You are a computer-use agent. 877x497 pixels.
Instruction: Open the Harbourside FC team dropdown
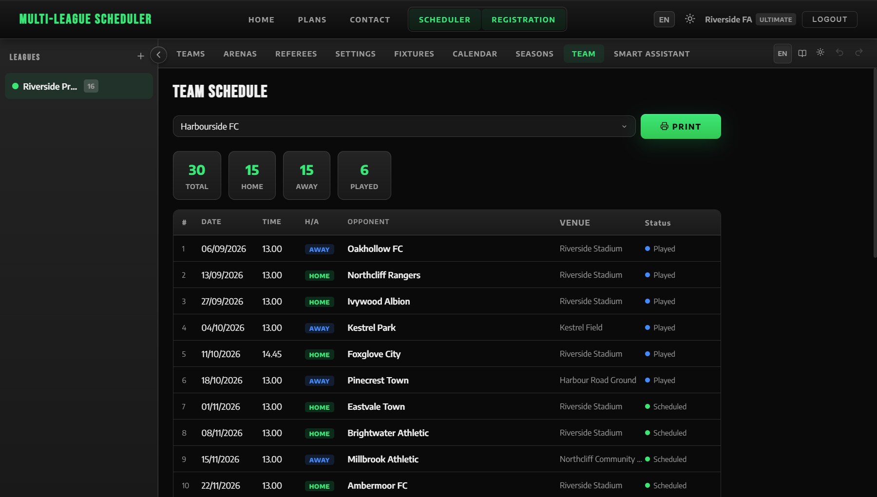[404, 126]
